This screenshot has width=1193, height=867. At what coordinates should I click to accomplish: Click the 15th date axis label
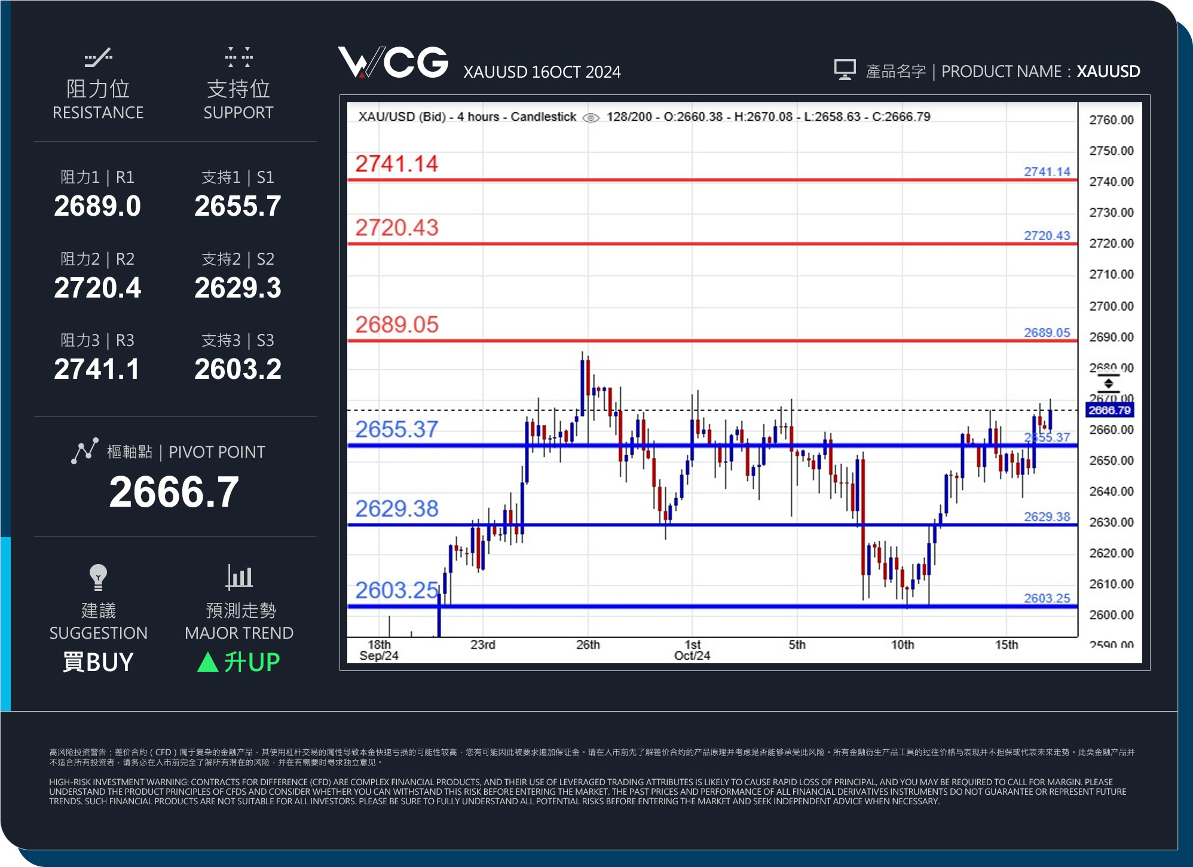tap(1007, 645)
